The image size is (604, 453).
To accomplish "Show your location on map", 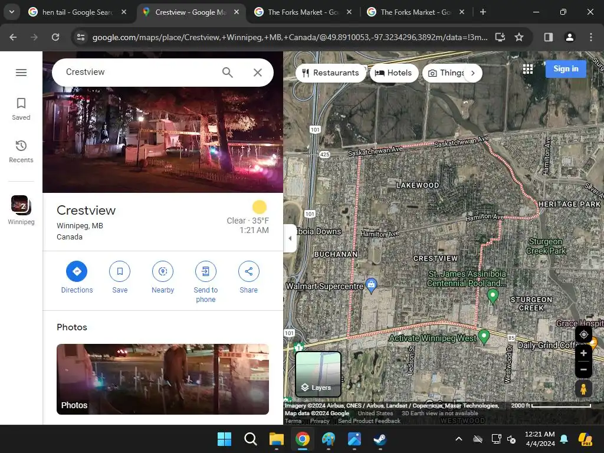I will click(x=583, y=334).
